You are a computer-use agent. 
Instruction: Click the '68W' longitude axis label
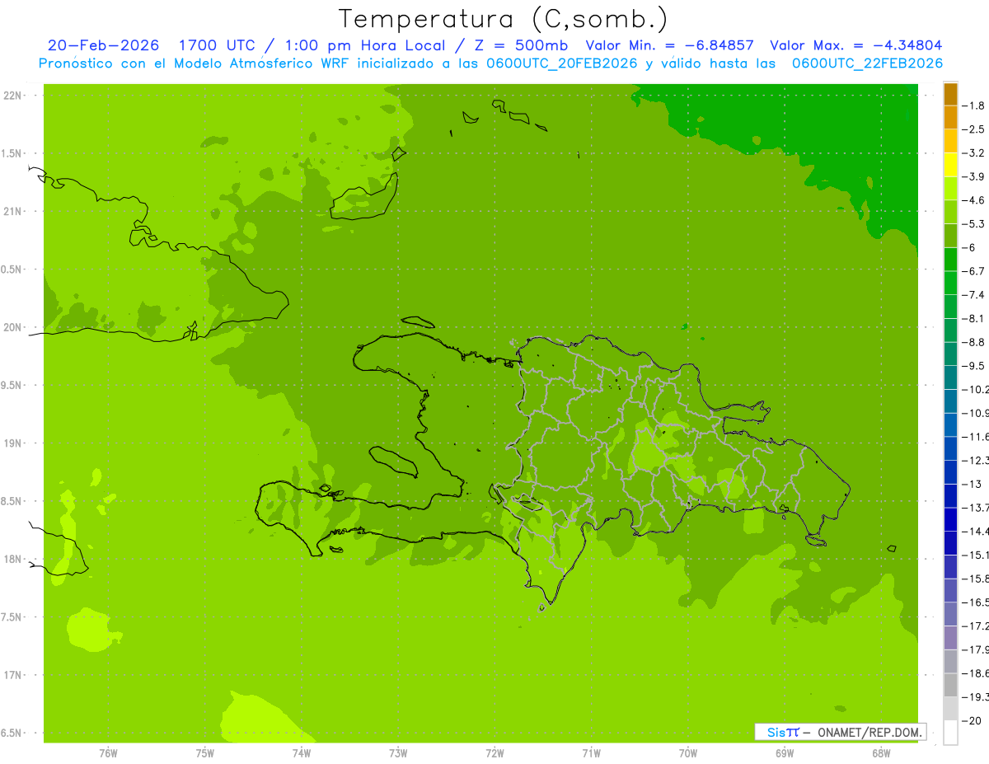881,752
